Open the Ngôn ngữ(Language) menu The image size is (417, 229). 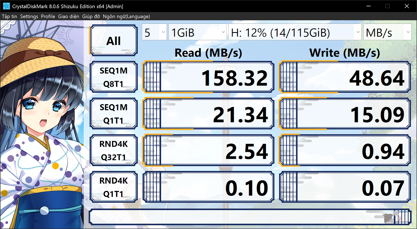tap(126, 16)
